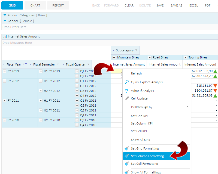Expand the Q2 FY 2013 quarter
Viewport: 218px width, 174px height.
pyautogui.click(x=77, y=76)
